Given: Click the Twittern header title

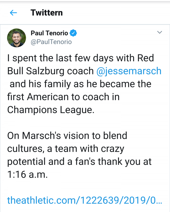Looking at the screenshot, I should click(46, 13).
